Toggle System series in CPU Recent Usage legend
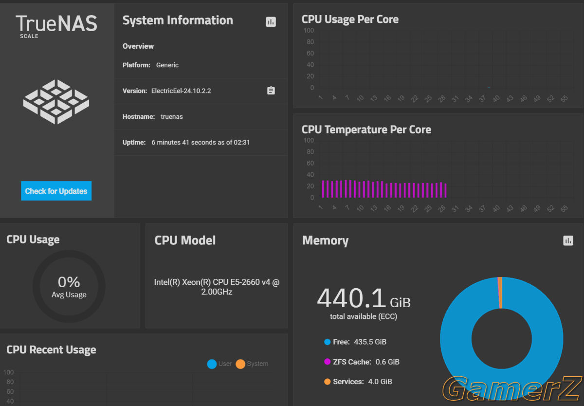Viewport: 584px width, 406px height. click(252, 364)
